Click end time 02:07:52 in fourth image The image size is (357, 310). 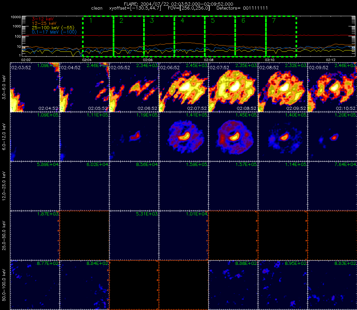pyautogui.click(x=197, y=108)
